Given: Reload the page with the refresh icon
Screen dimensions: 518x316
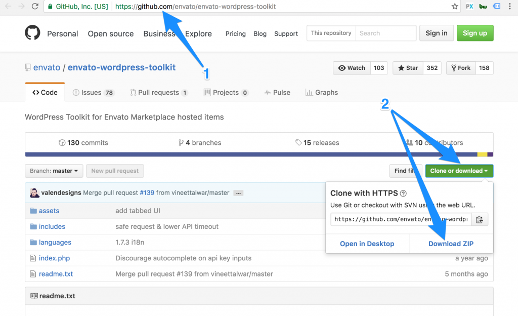Looking at the screenshot, I should click(35, 6).
